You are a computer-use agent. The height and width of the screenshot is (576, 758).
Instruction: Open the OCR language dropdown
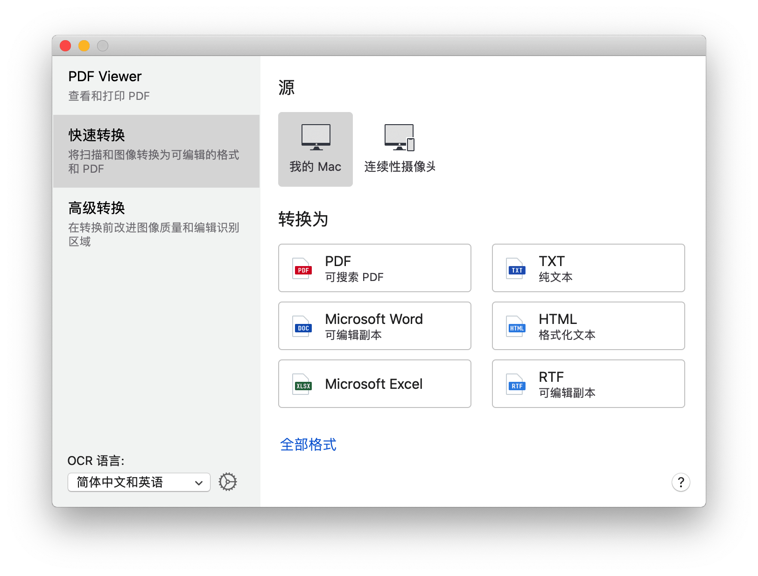pos(139,482)
